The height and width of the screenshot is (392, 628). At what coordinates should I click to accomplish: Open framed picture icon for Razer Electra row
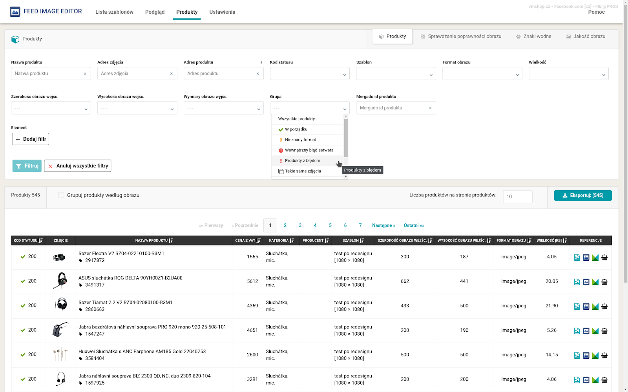[586, 258]
